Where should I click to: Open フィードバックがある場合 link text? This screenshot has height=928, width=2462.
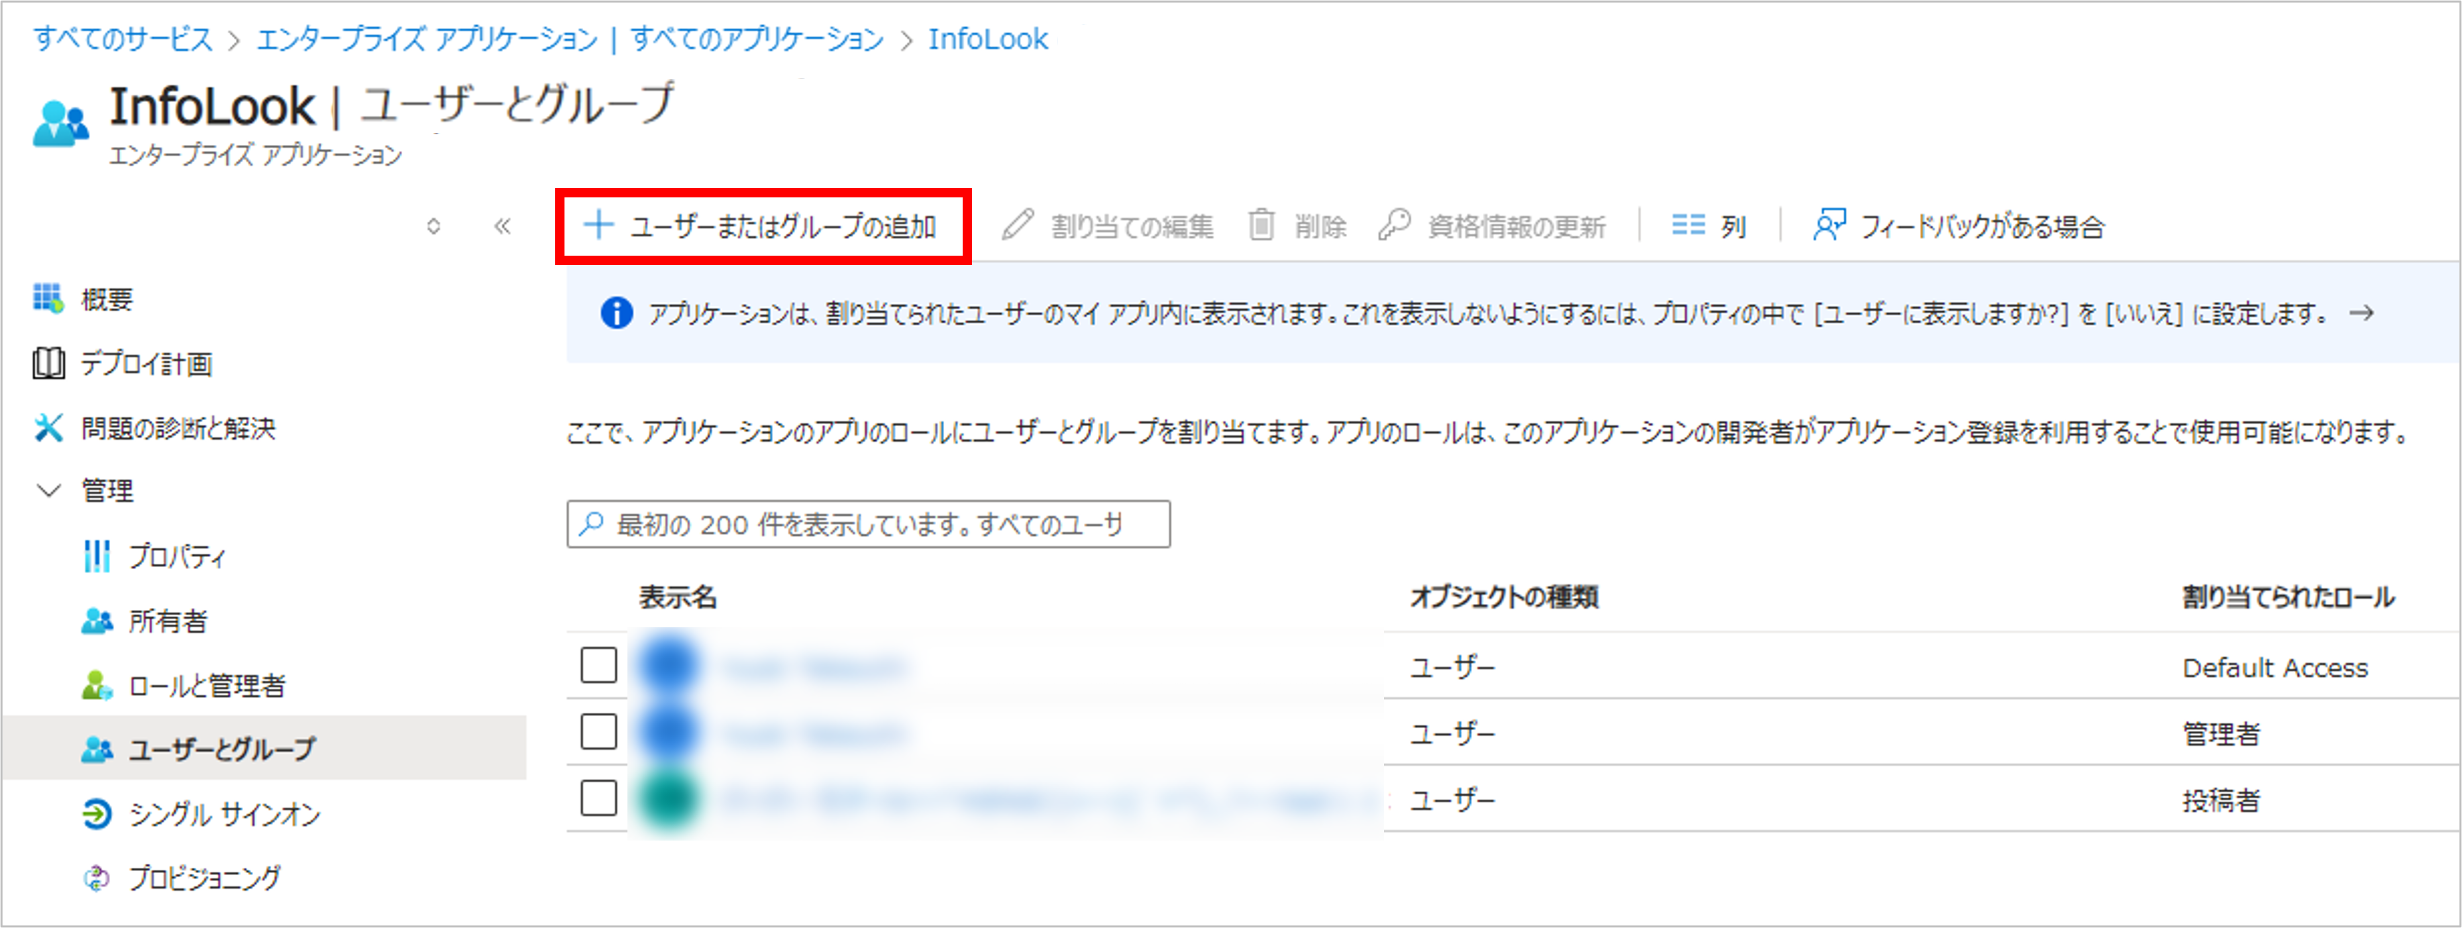tap(1982, 227)
